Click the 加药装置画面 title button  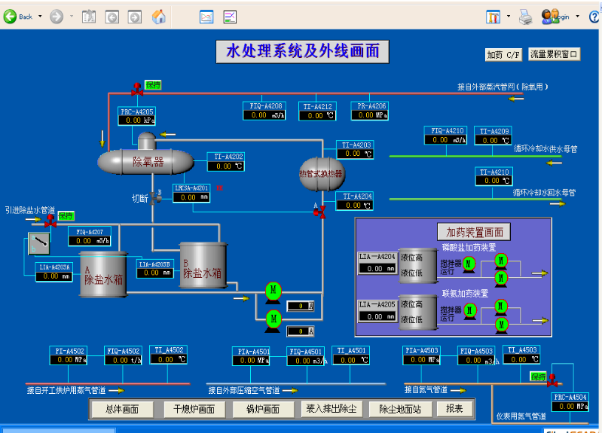473,232
